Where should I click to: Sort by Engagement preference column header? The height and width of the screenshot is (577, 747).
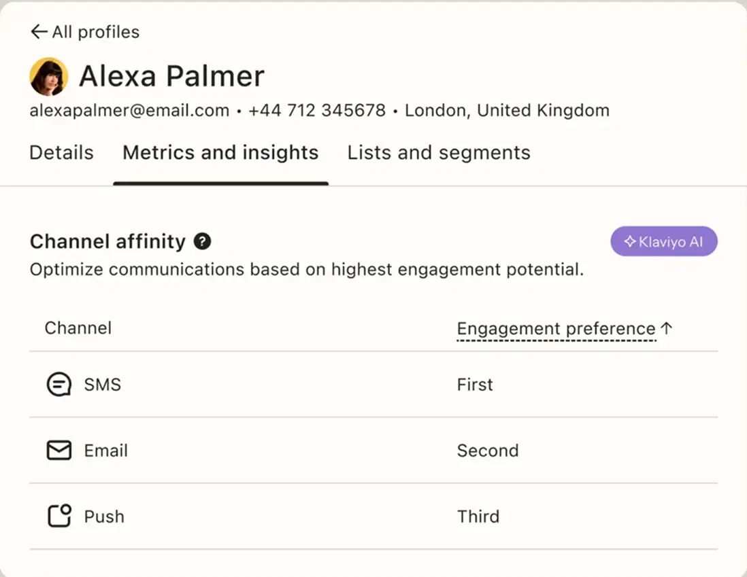556,329
